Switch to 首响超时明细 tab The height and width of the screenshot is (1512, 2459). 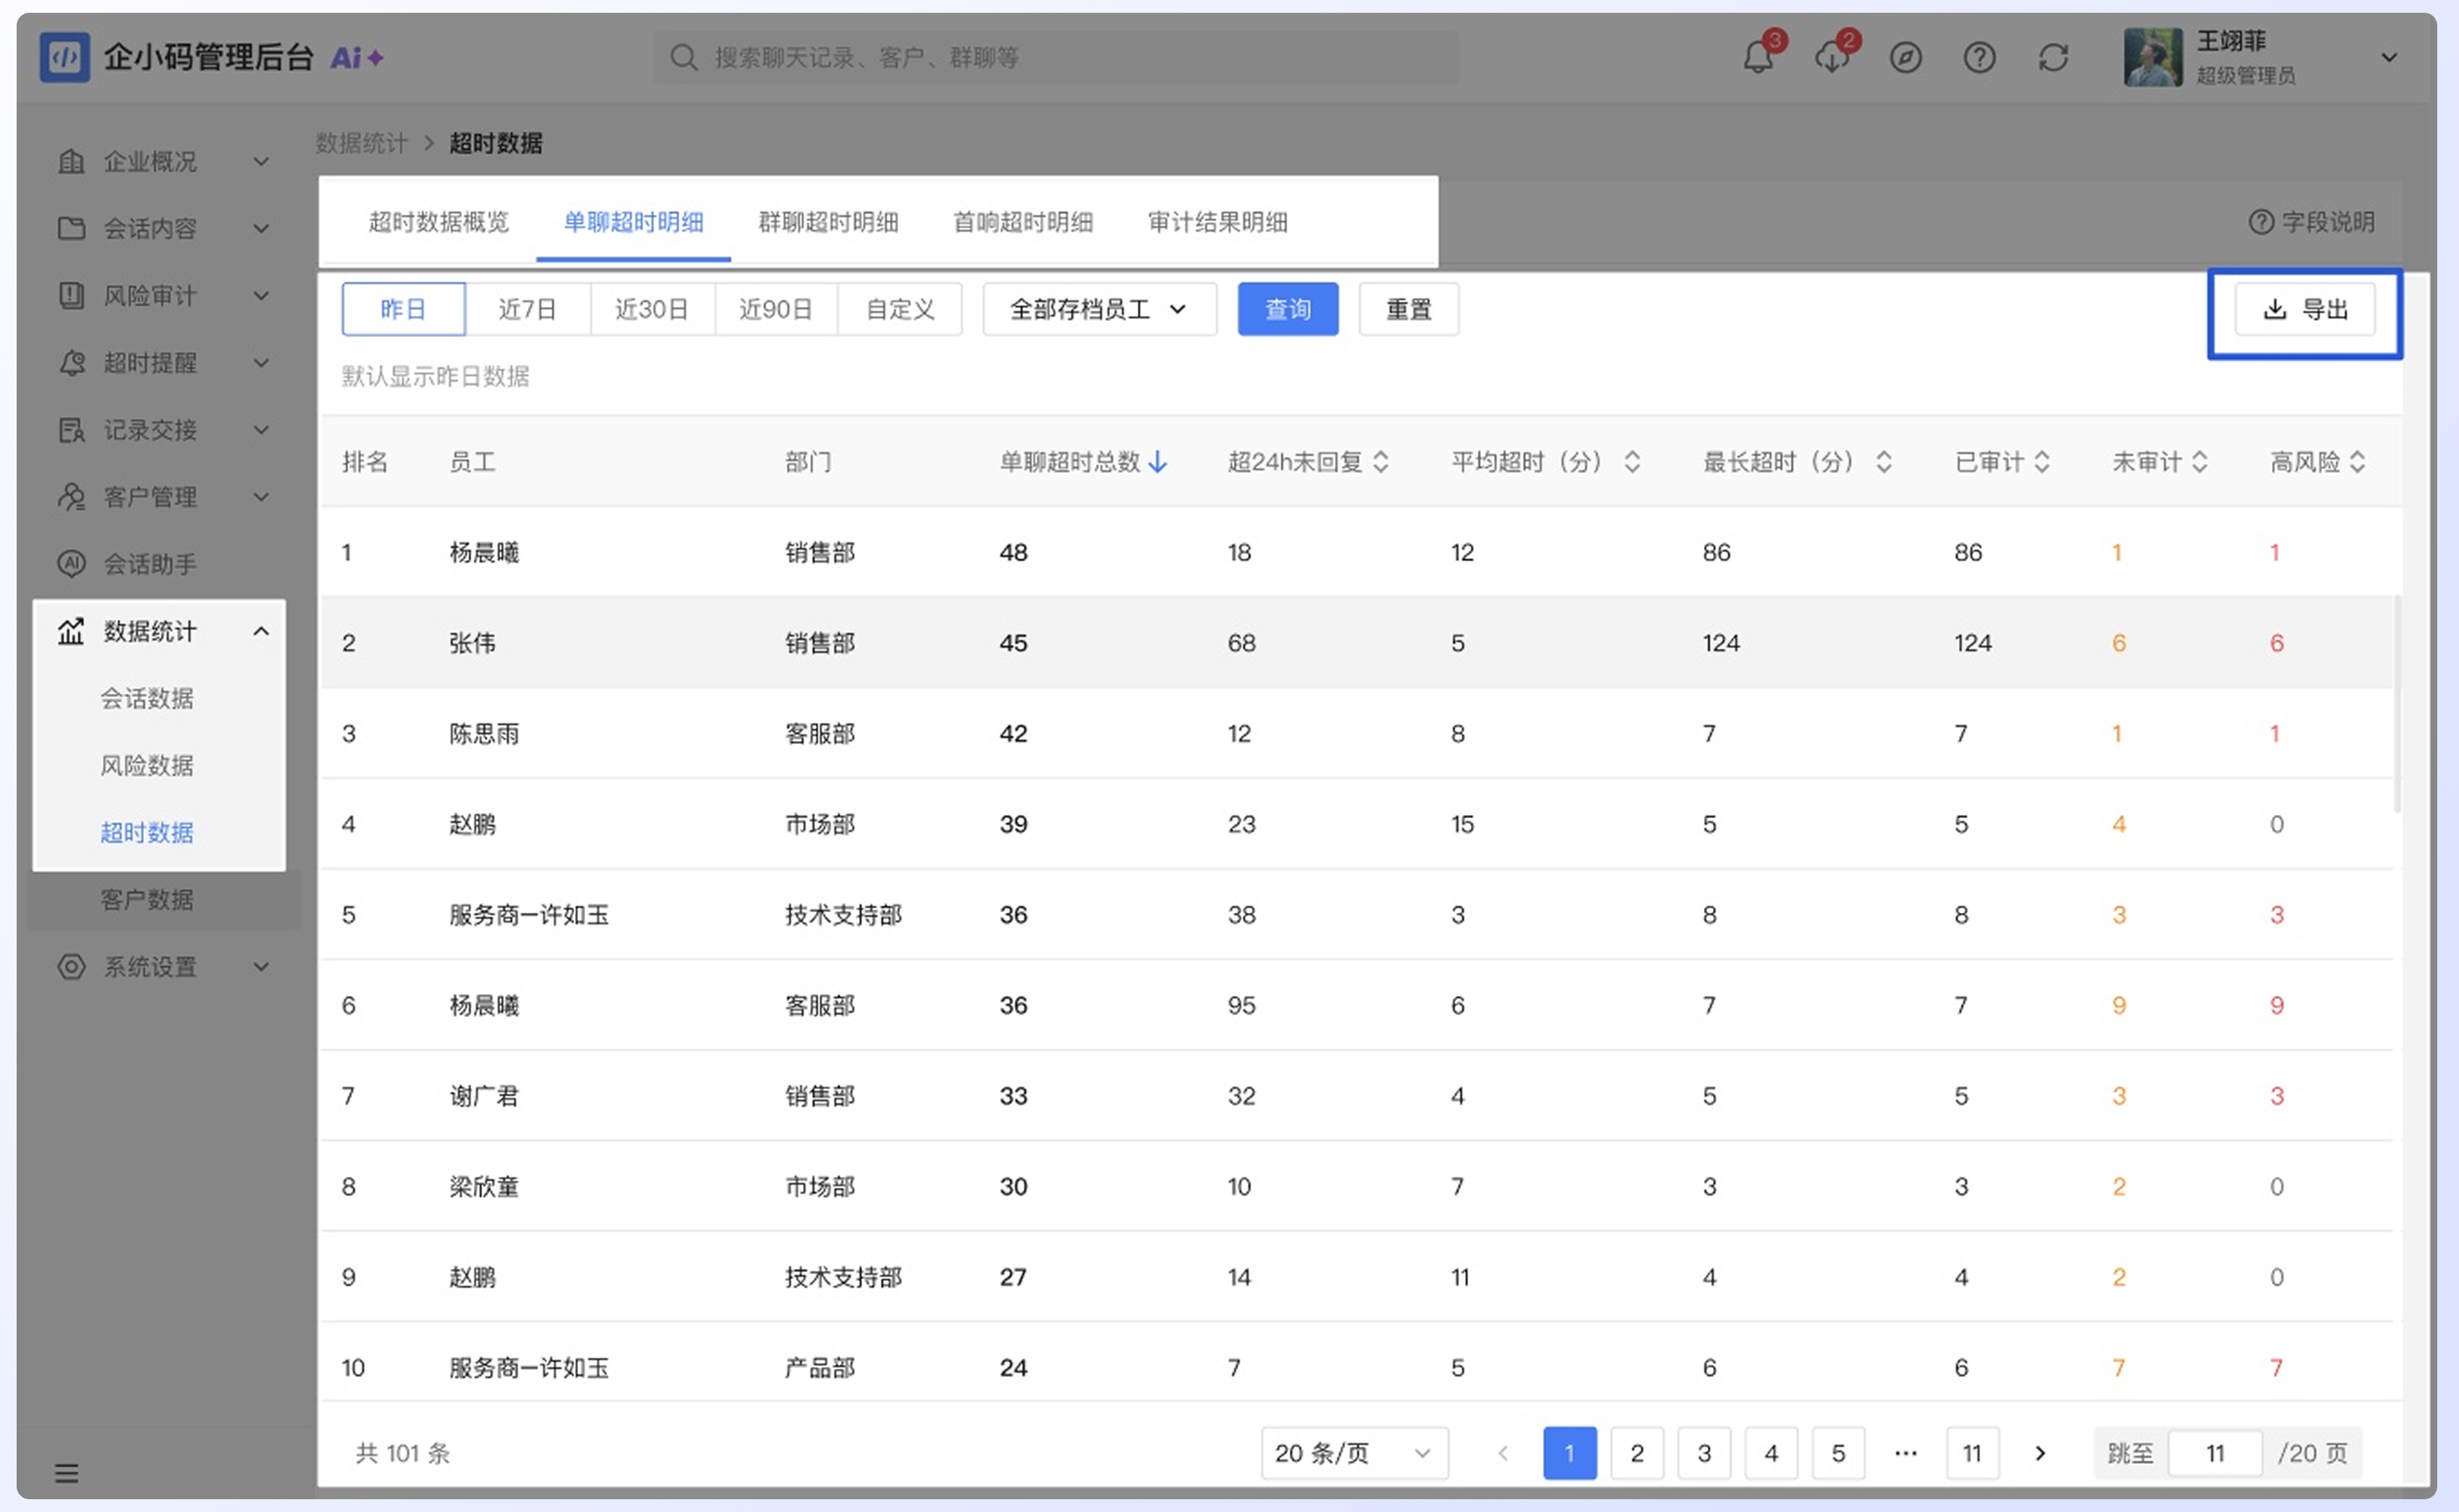(x=1023, y=221)
